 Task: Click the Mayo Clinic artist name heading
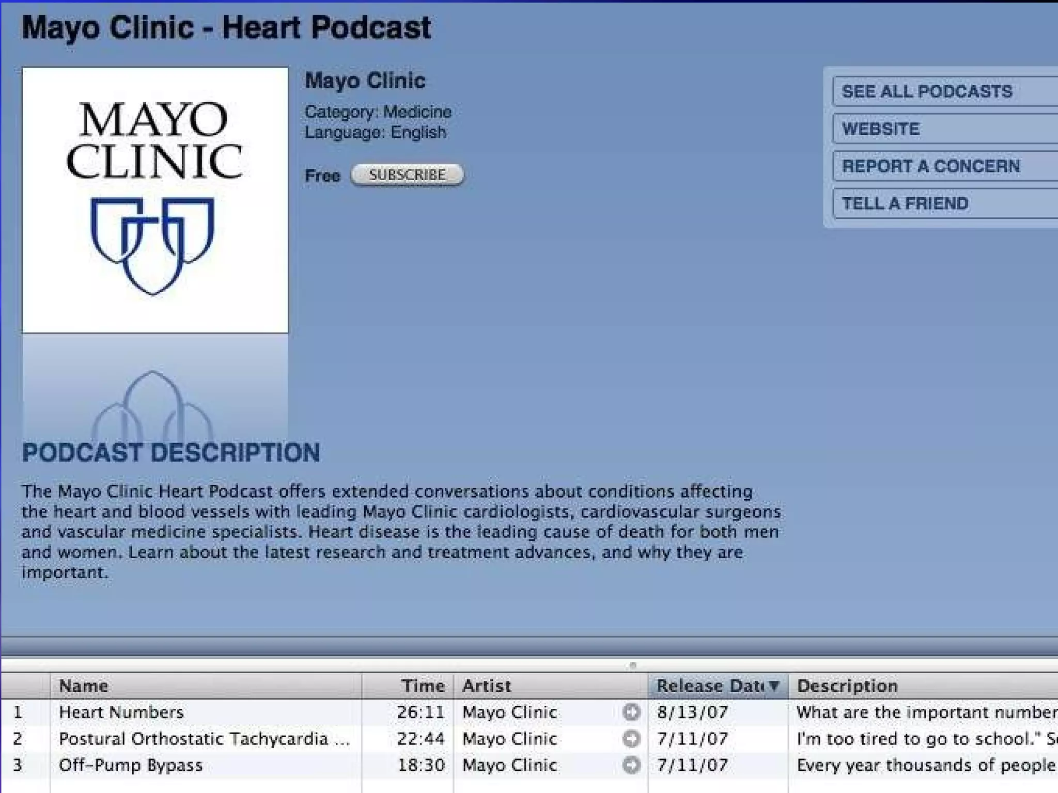pos(365,81)
